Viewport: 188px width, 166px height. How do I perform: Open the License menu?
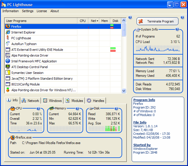[x=42, y=11]
